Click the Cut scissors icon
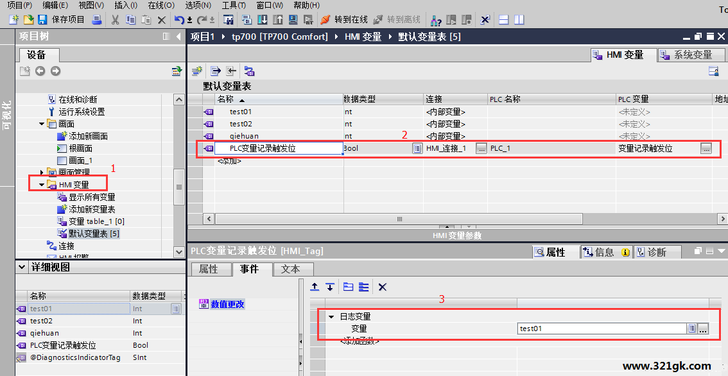Viewport: 728px width, 376px height. pyautogui.click(x=115, y=19)
